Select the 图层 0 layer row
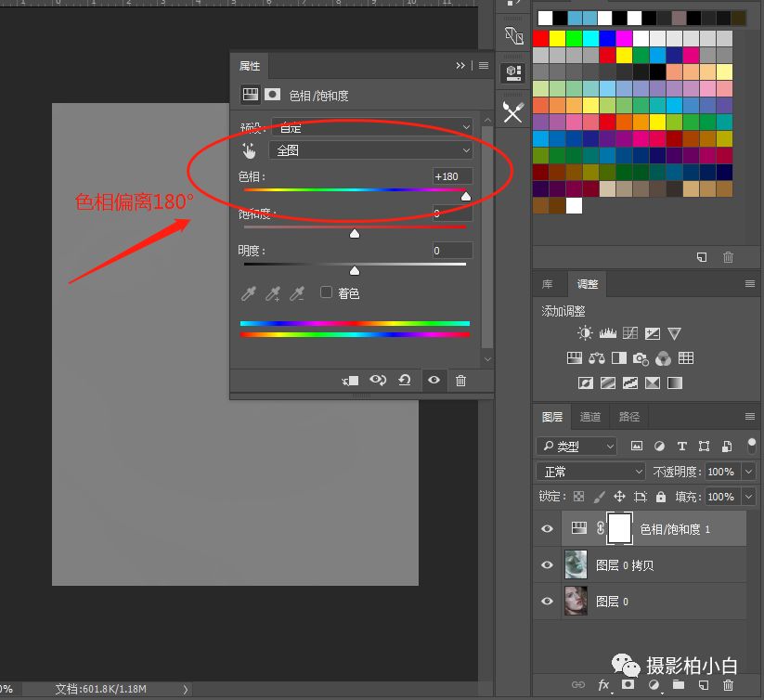 pyautogui.click(x=650, y=601)
